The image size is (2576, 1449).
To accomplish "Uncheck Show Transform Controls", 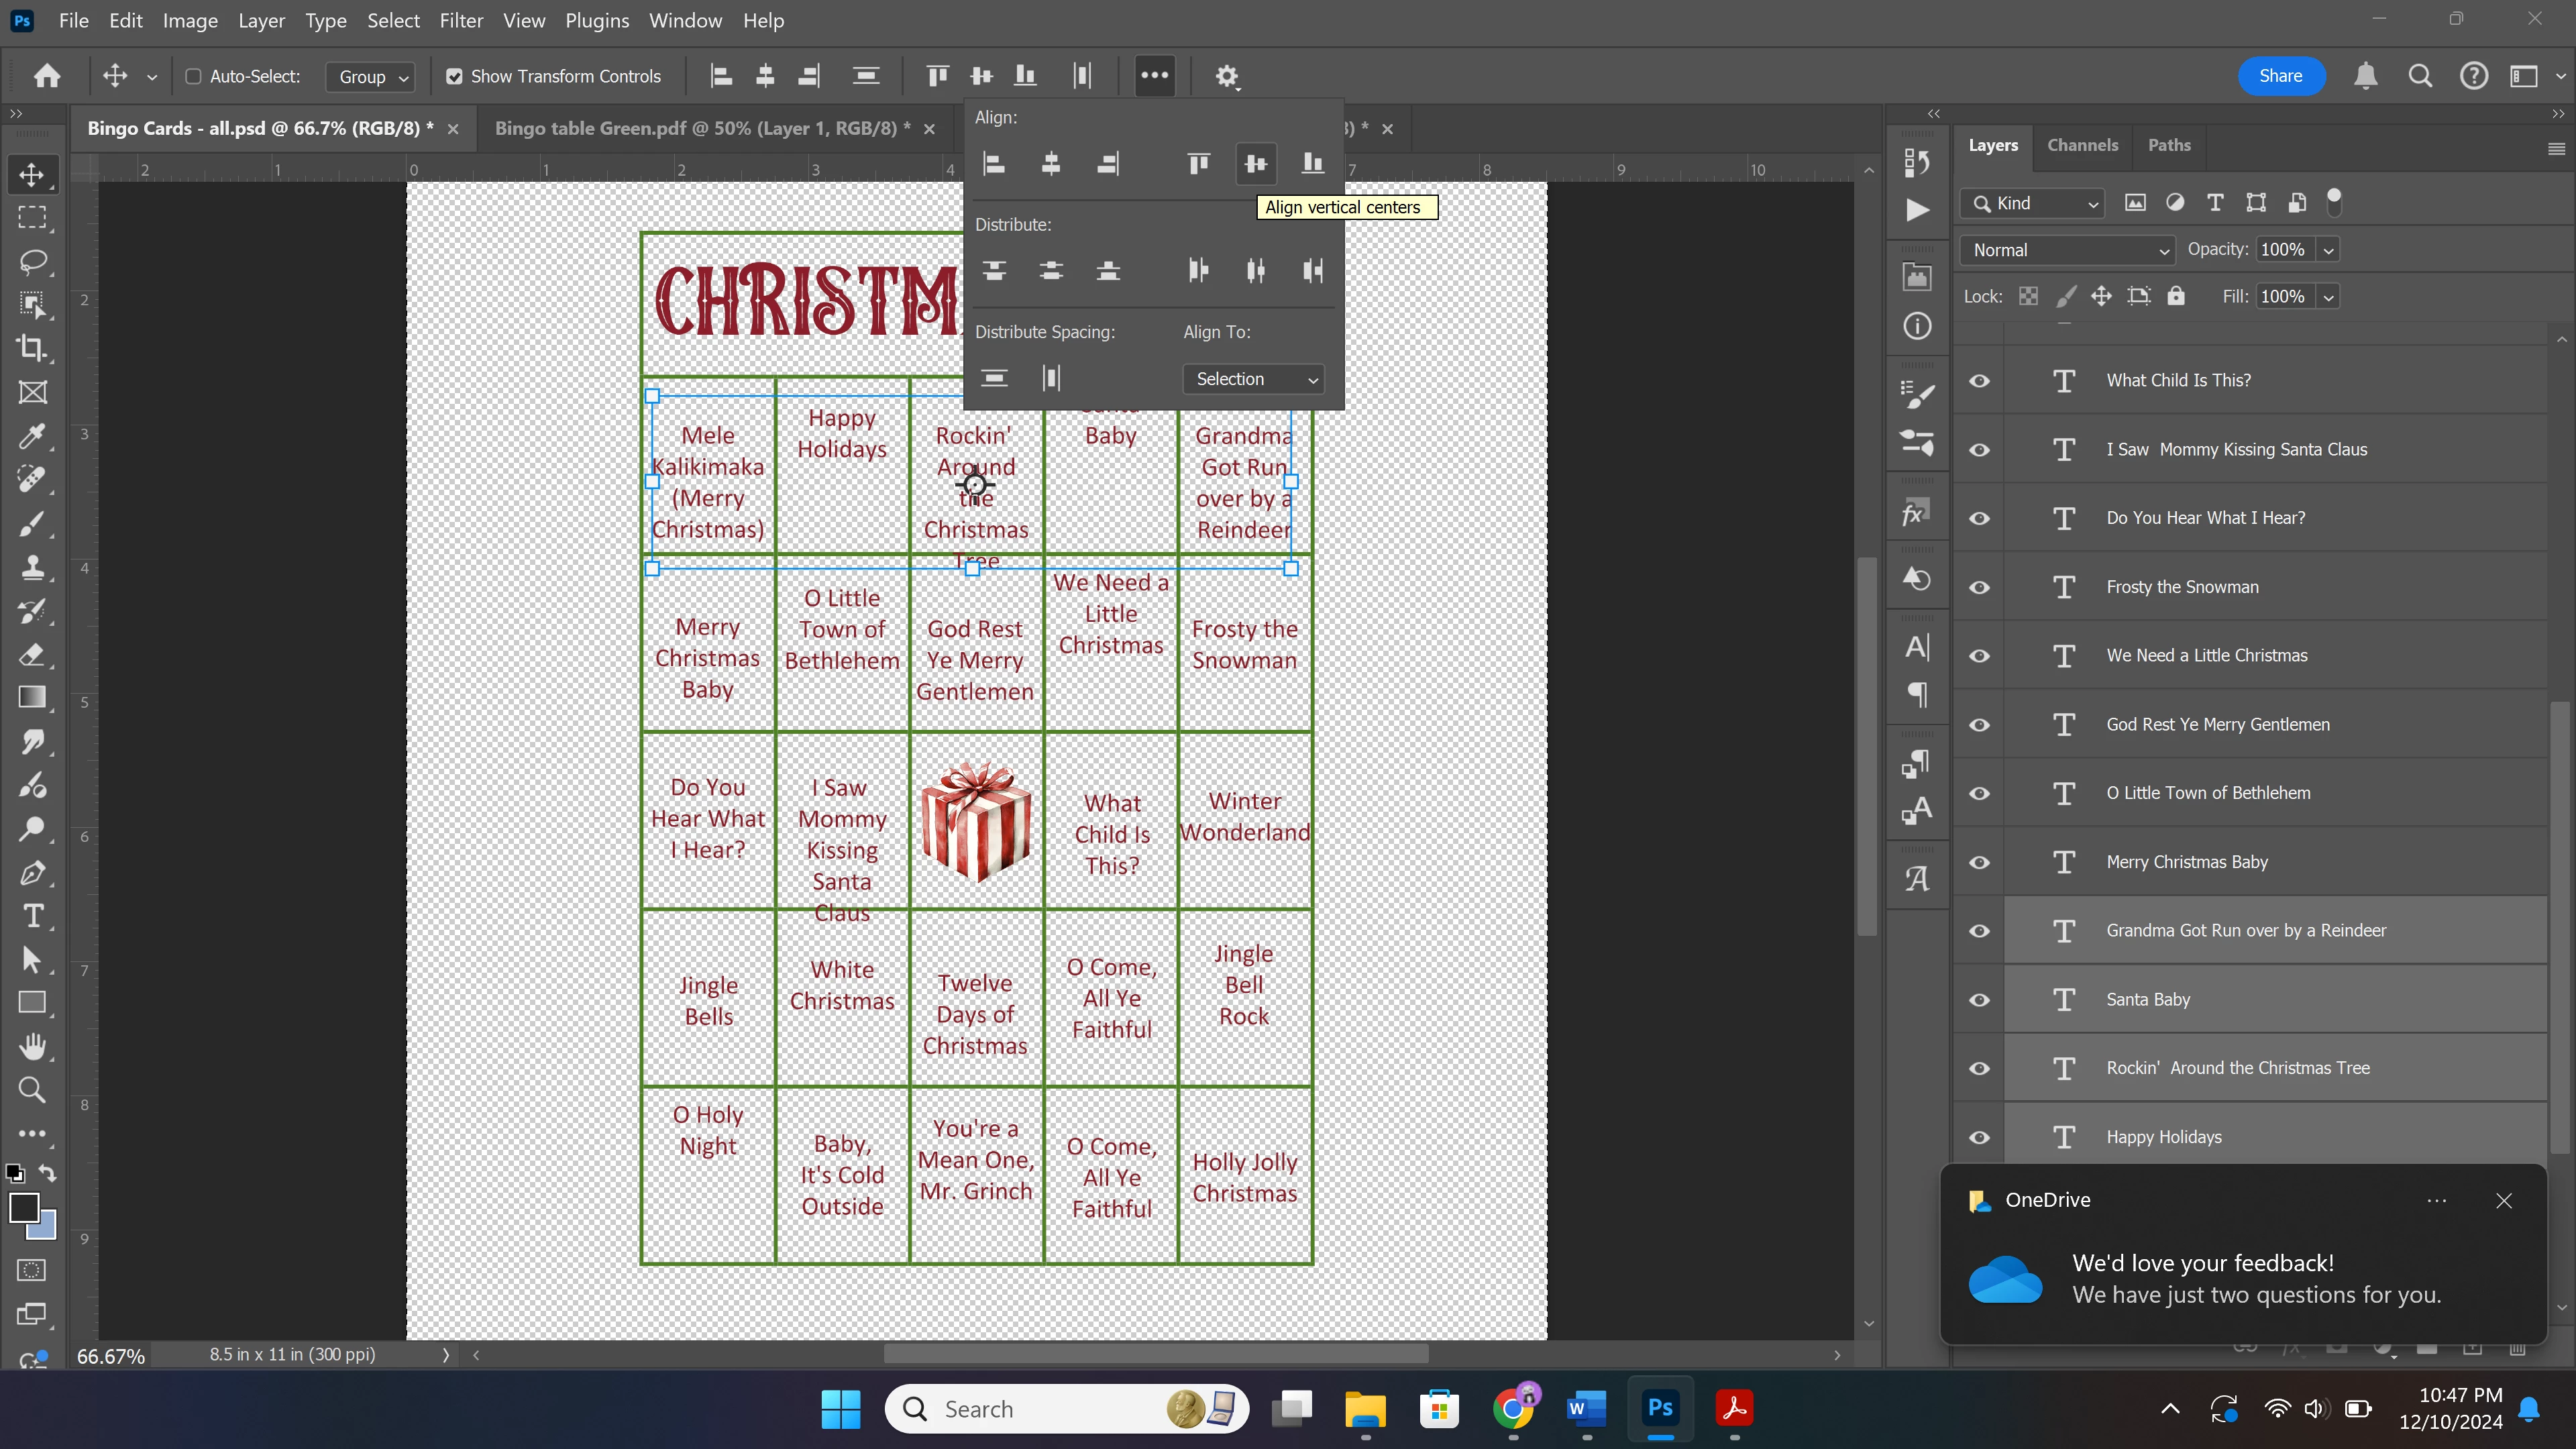I will 454,76.
